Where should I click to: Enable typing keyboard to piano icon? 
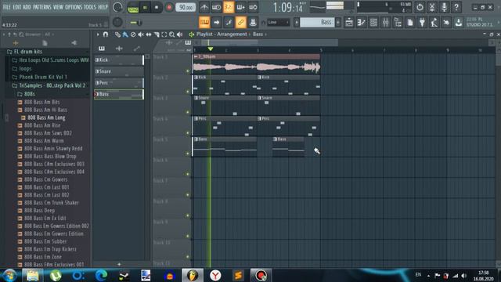click(204, 23)
